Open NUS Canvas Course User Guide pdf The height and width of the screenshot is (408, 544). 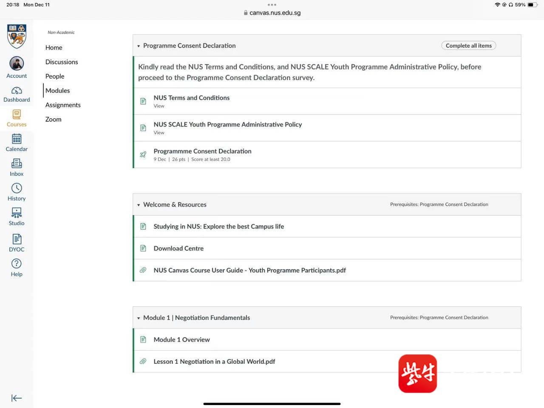tap(250, 270)
